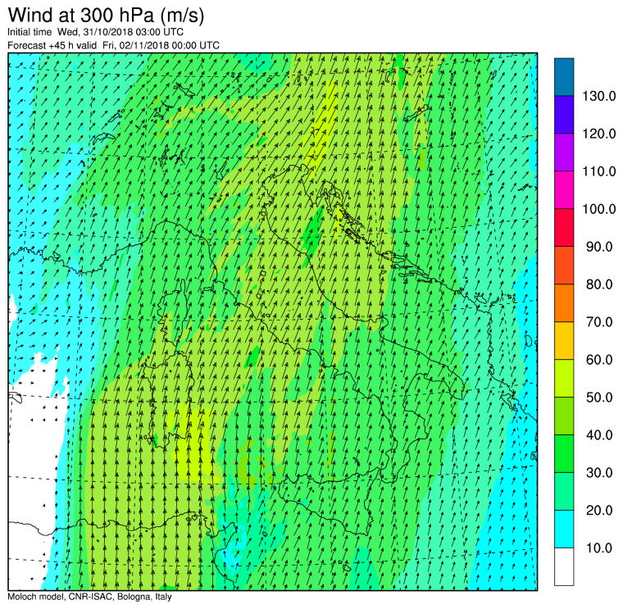
Task: Click the 80.0 colorbar label
Action: [x=599, y=284]
